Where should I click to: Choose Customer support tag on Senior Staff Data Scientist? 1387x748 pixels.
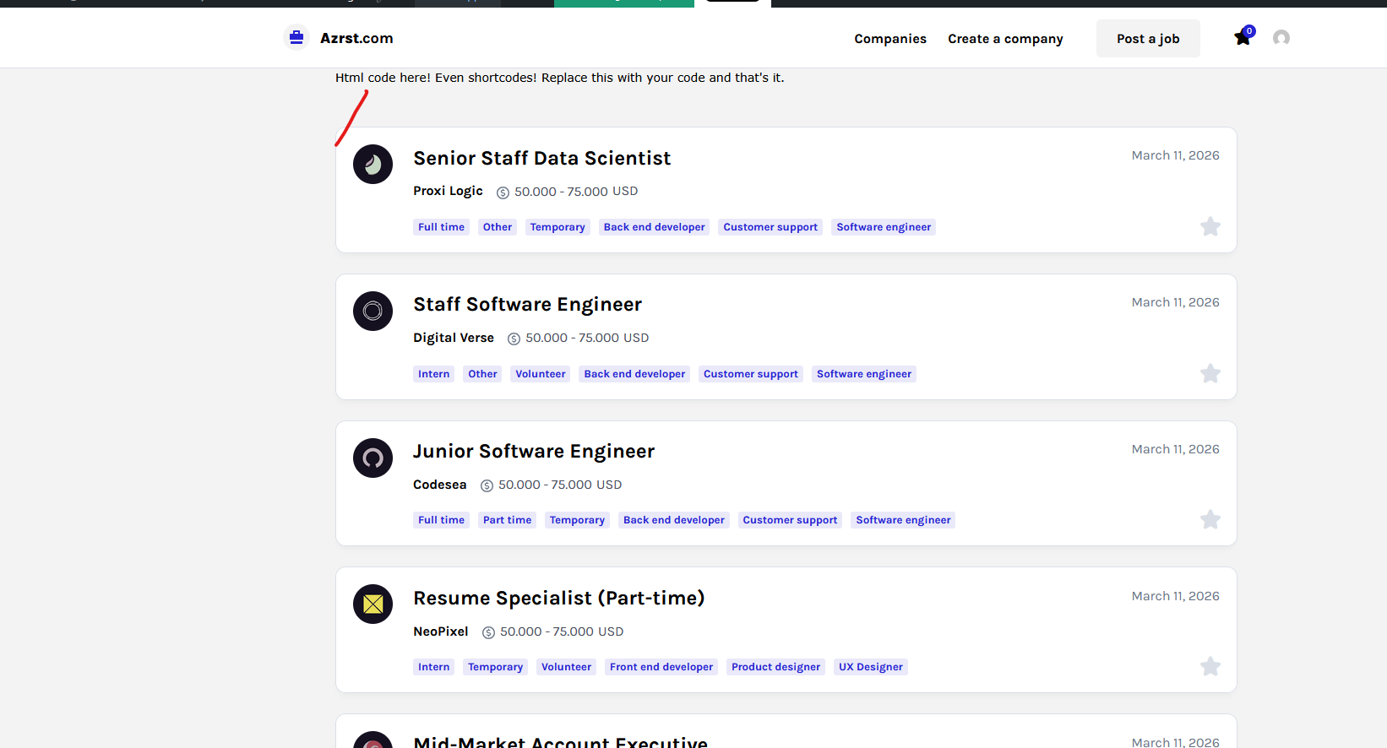tap(770, 227)
